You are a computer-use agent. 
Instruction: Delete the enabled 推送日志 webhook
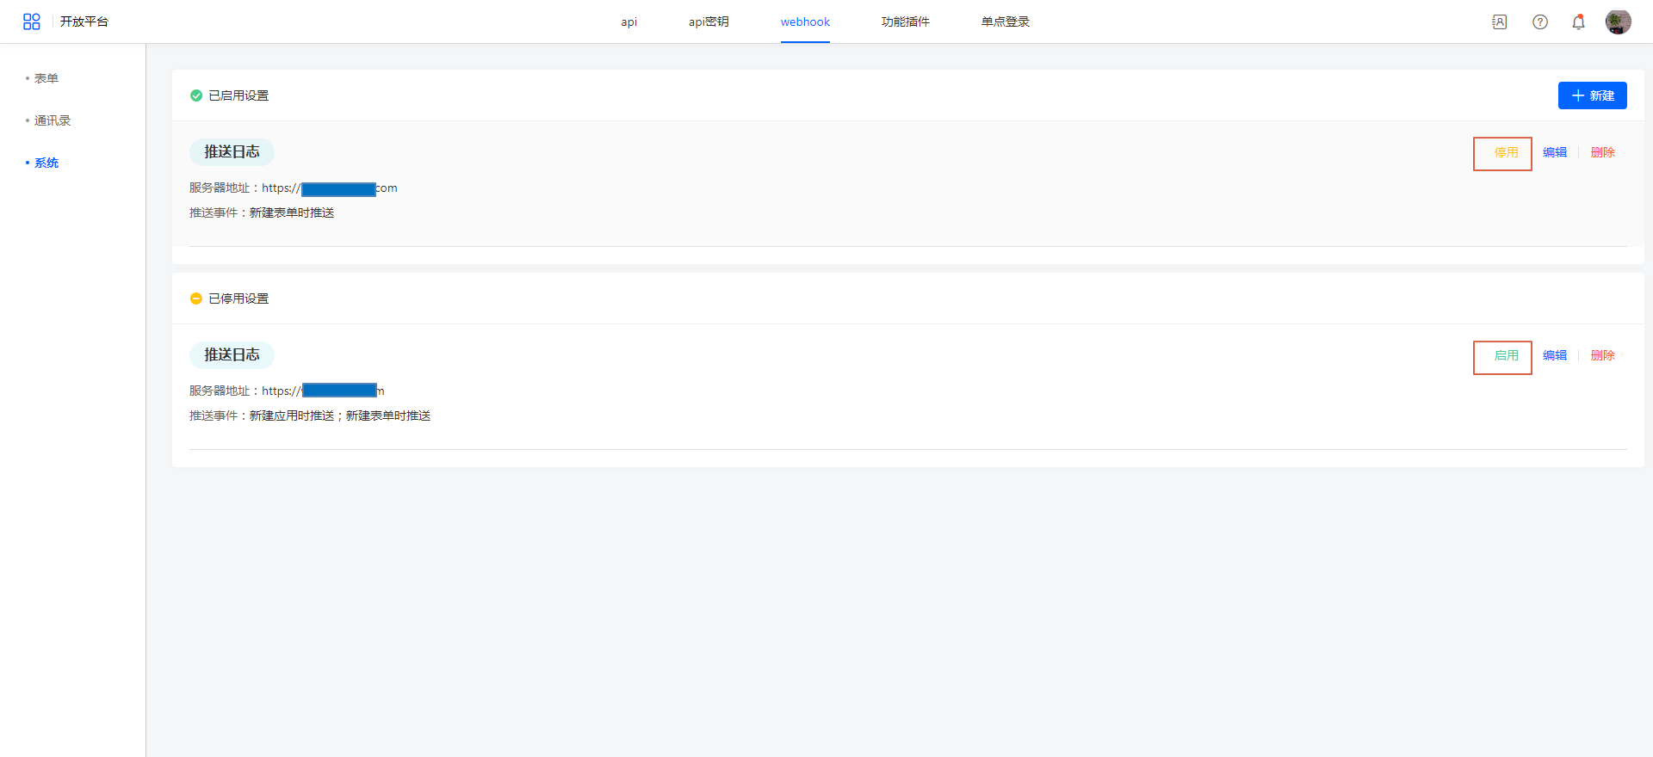pos(1602,153)
